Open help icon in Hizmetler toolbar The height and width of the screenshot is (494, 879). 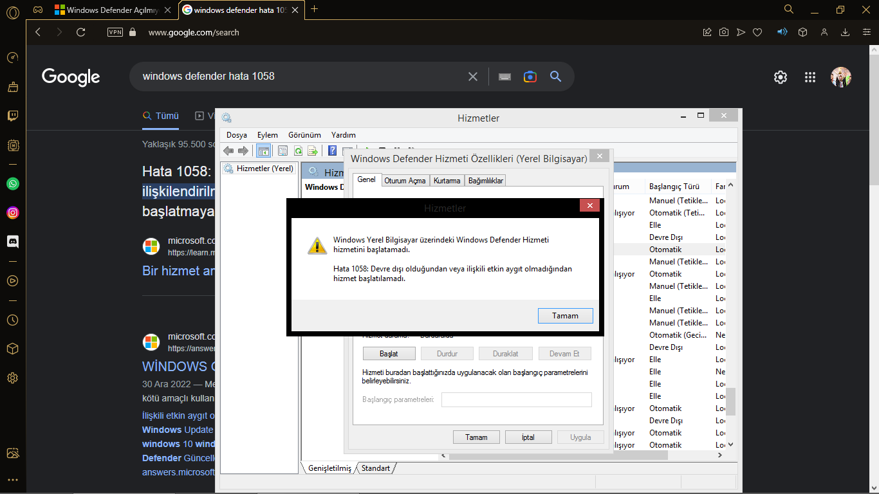(x=333, y=151)
